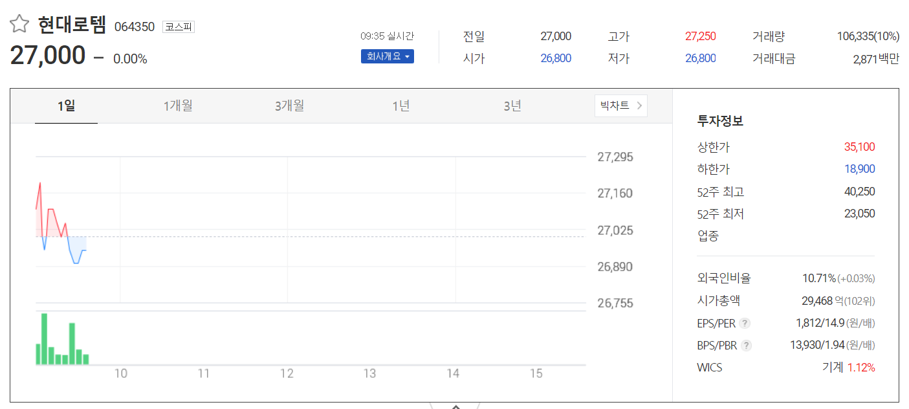Click the 하한가 value 18,900
This screenshot has height=409, width=909.
pyautogui.click(x=859, y=169)
